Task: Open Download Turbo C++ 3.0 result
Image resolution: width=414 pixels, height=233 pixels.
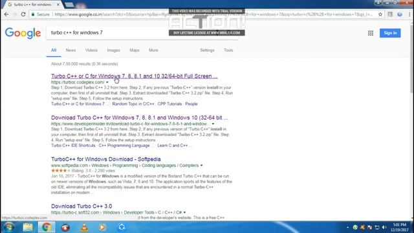Action: click(82, 206)
